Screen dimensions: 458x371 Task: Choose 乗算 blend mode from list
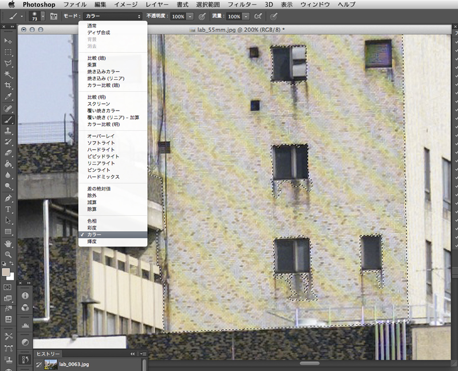click(x=92, y=65)
